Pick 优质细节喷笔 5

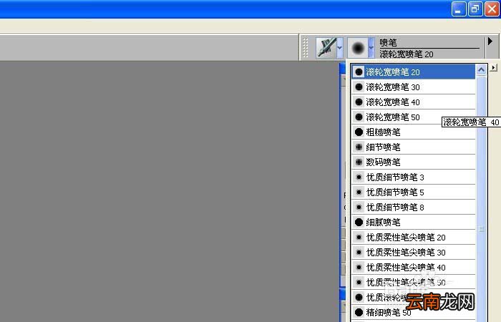point(413,192)
